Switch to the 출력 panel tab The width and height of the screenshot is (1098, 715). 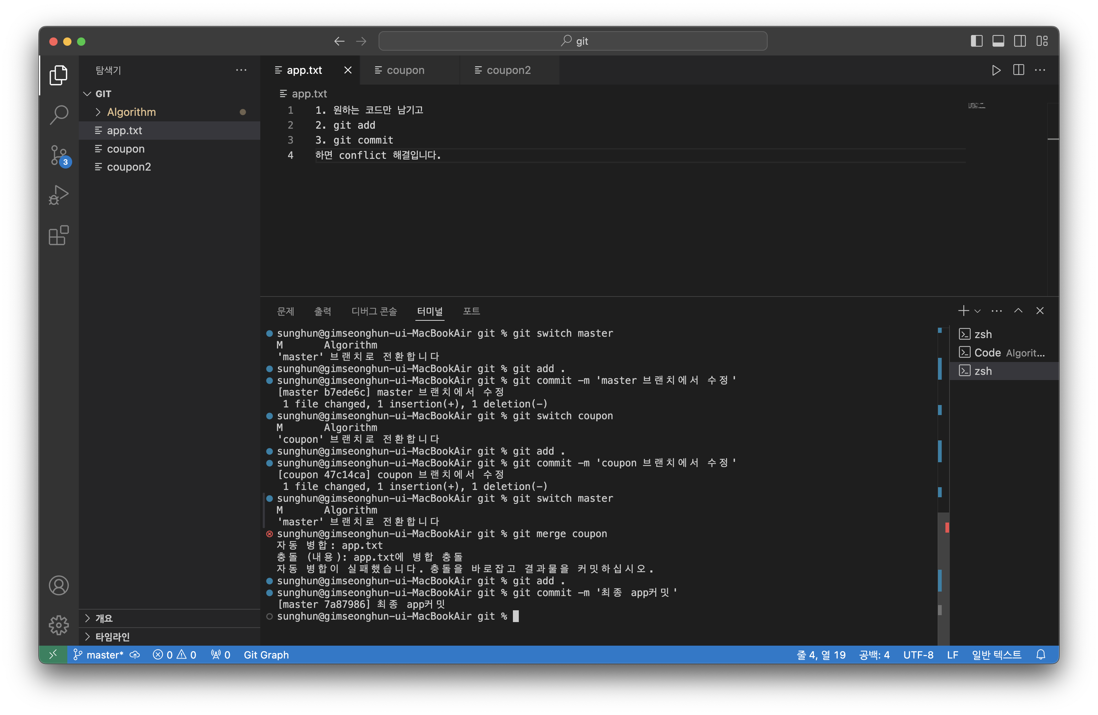322,311
